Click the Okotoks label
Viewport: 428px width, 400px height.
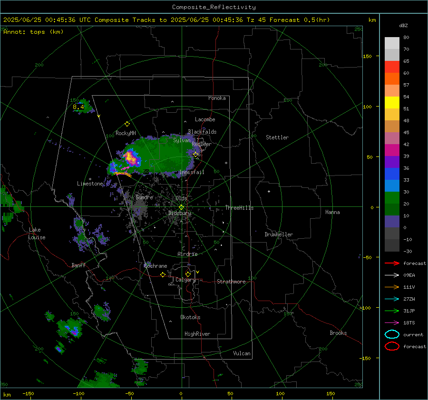click(190, 317)
